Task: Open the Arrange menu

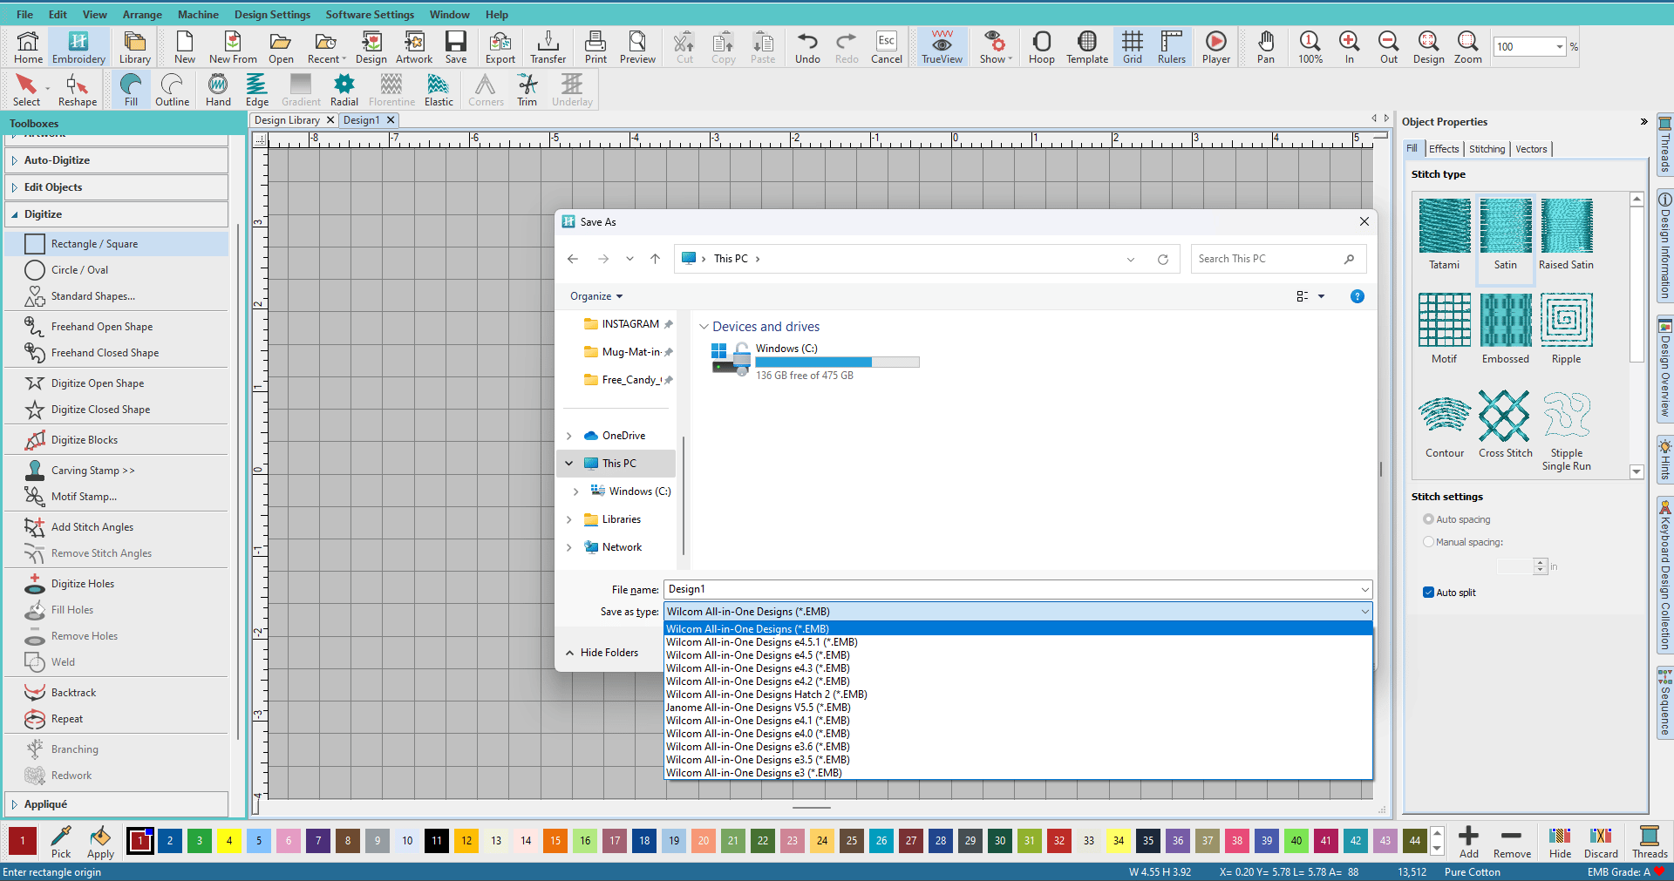Action: click(142, 15)
